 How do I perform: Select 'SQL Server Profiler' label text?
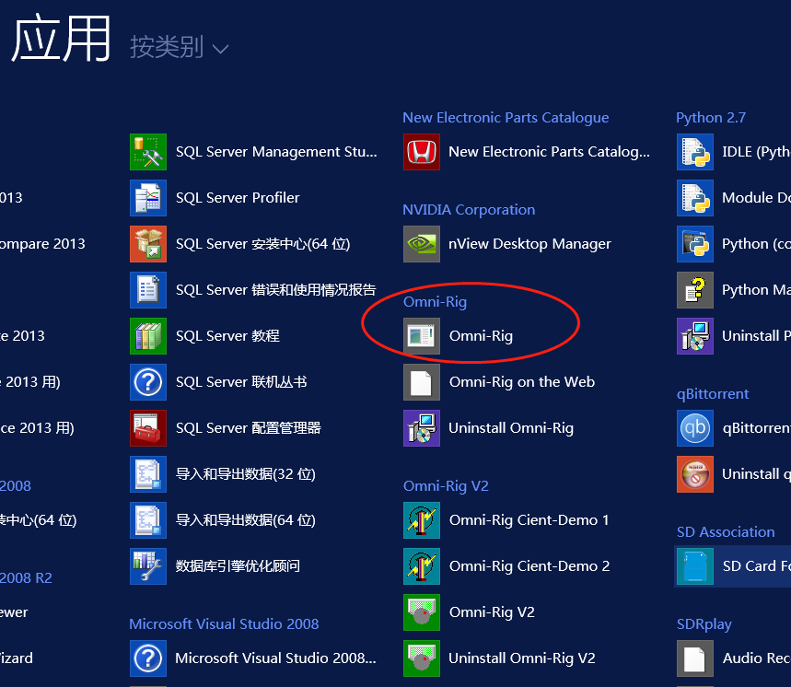pos(238,198)
